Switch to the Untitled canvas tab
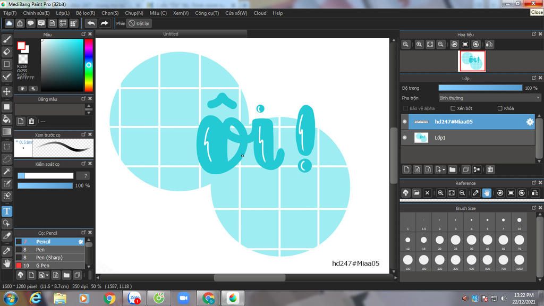The image size is (544, 306). pos(171,33)
